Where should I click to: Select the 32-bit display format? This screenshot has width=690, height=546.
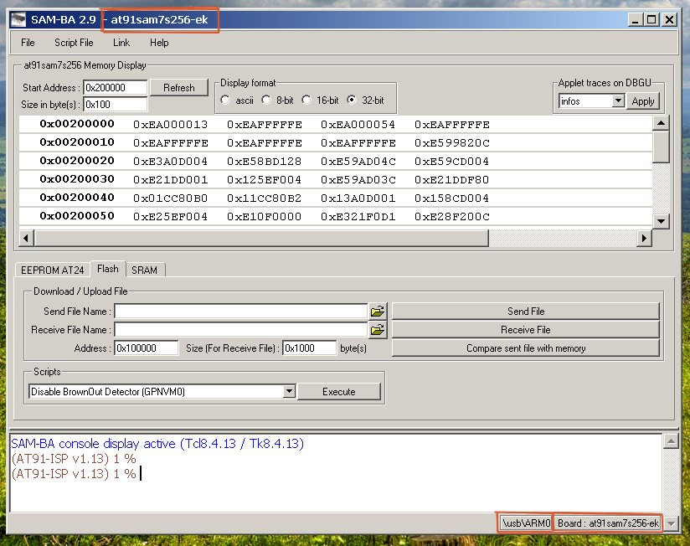tap(352, 100)
